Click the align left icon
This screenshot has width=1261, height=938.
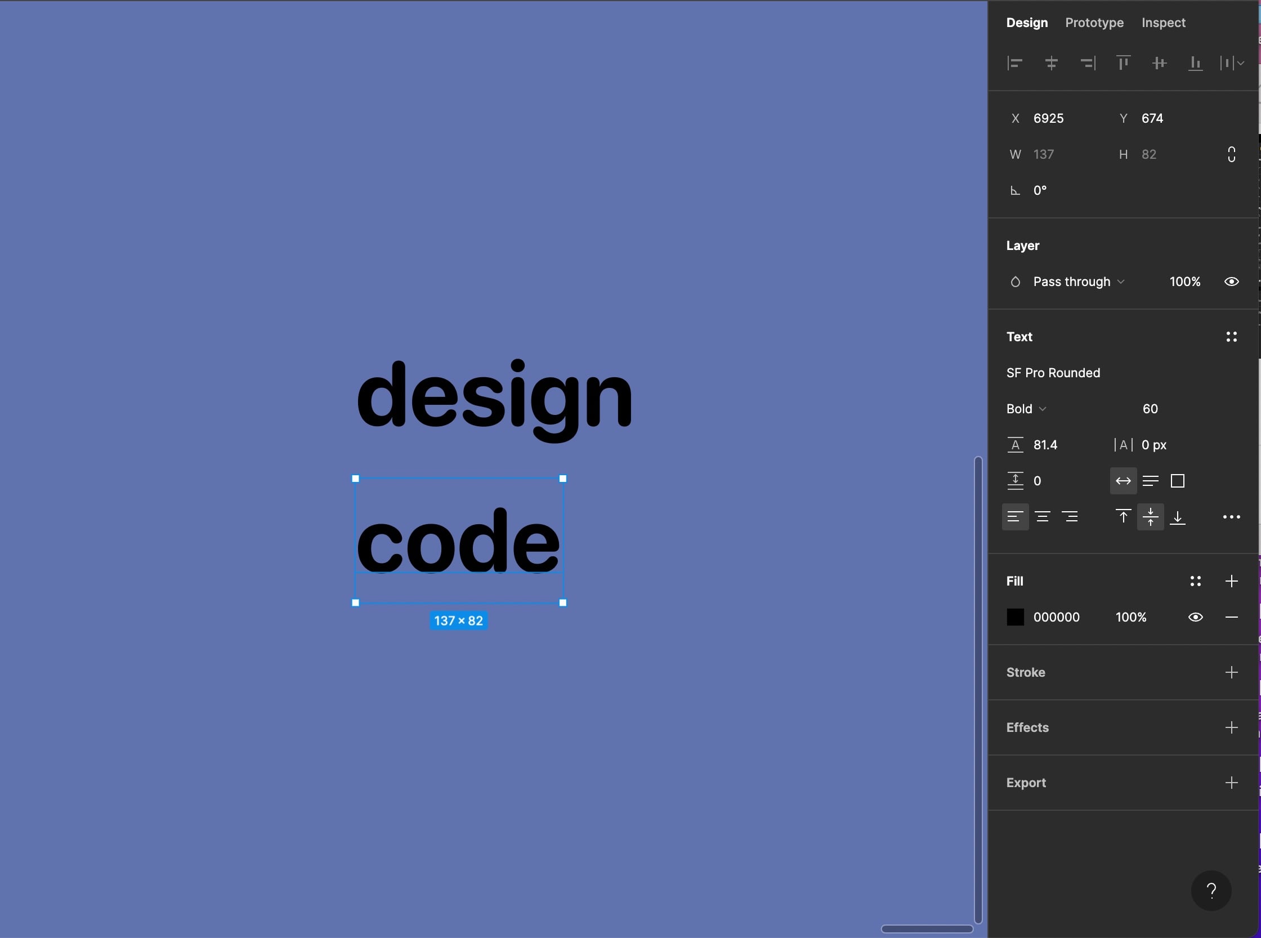click(1014, 63)
